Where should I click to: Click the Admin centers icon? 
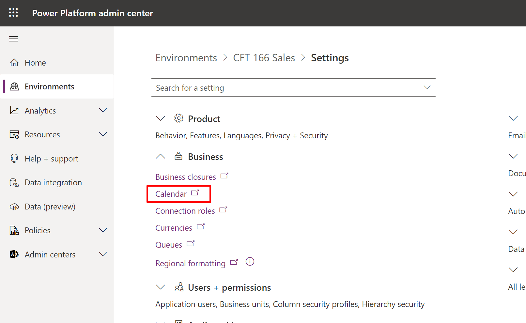14,254
